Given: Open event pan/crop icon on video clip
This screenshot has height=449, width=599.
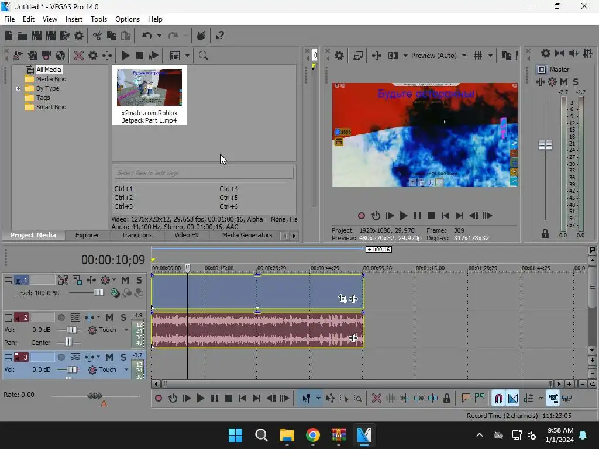Looking at the screenshot, I should tap(342, 299).
